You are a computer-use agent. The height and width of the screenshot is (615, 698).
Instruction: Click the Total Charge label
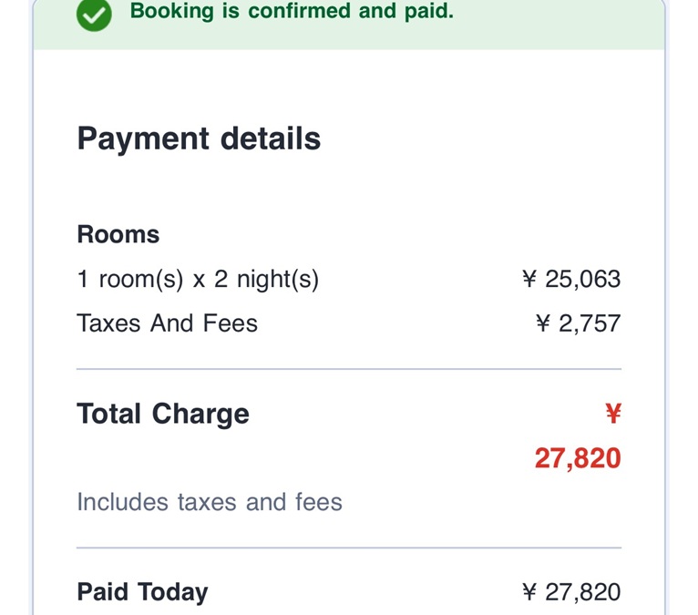pyautogui.click(x=163, y=414)
